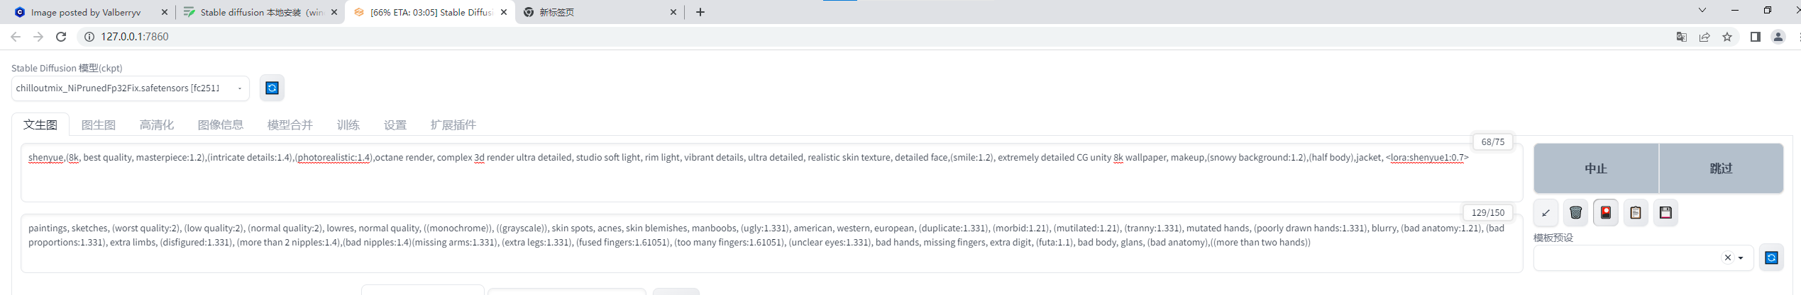Expand the 模板预设 dropdown arrow

1741,258
